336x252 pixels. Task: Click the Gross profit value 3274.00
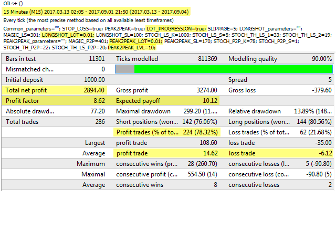pyautogui.click(x=207, y=90)
